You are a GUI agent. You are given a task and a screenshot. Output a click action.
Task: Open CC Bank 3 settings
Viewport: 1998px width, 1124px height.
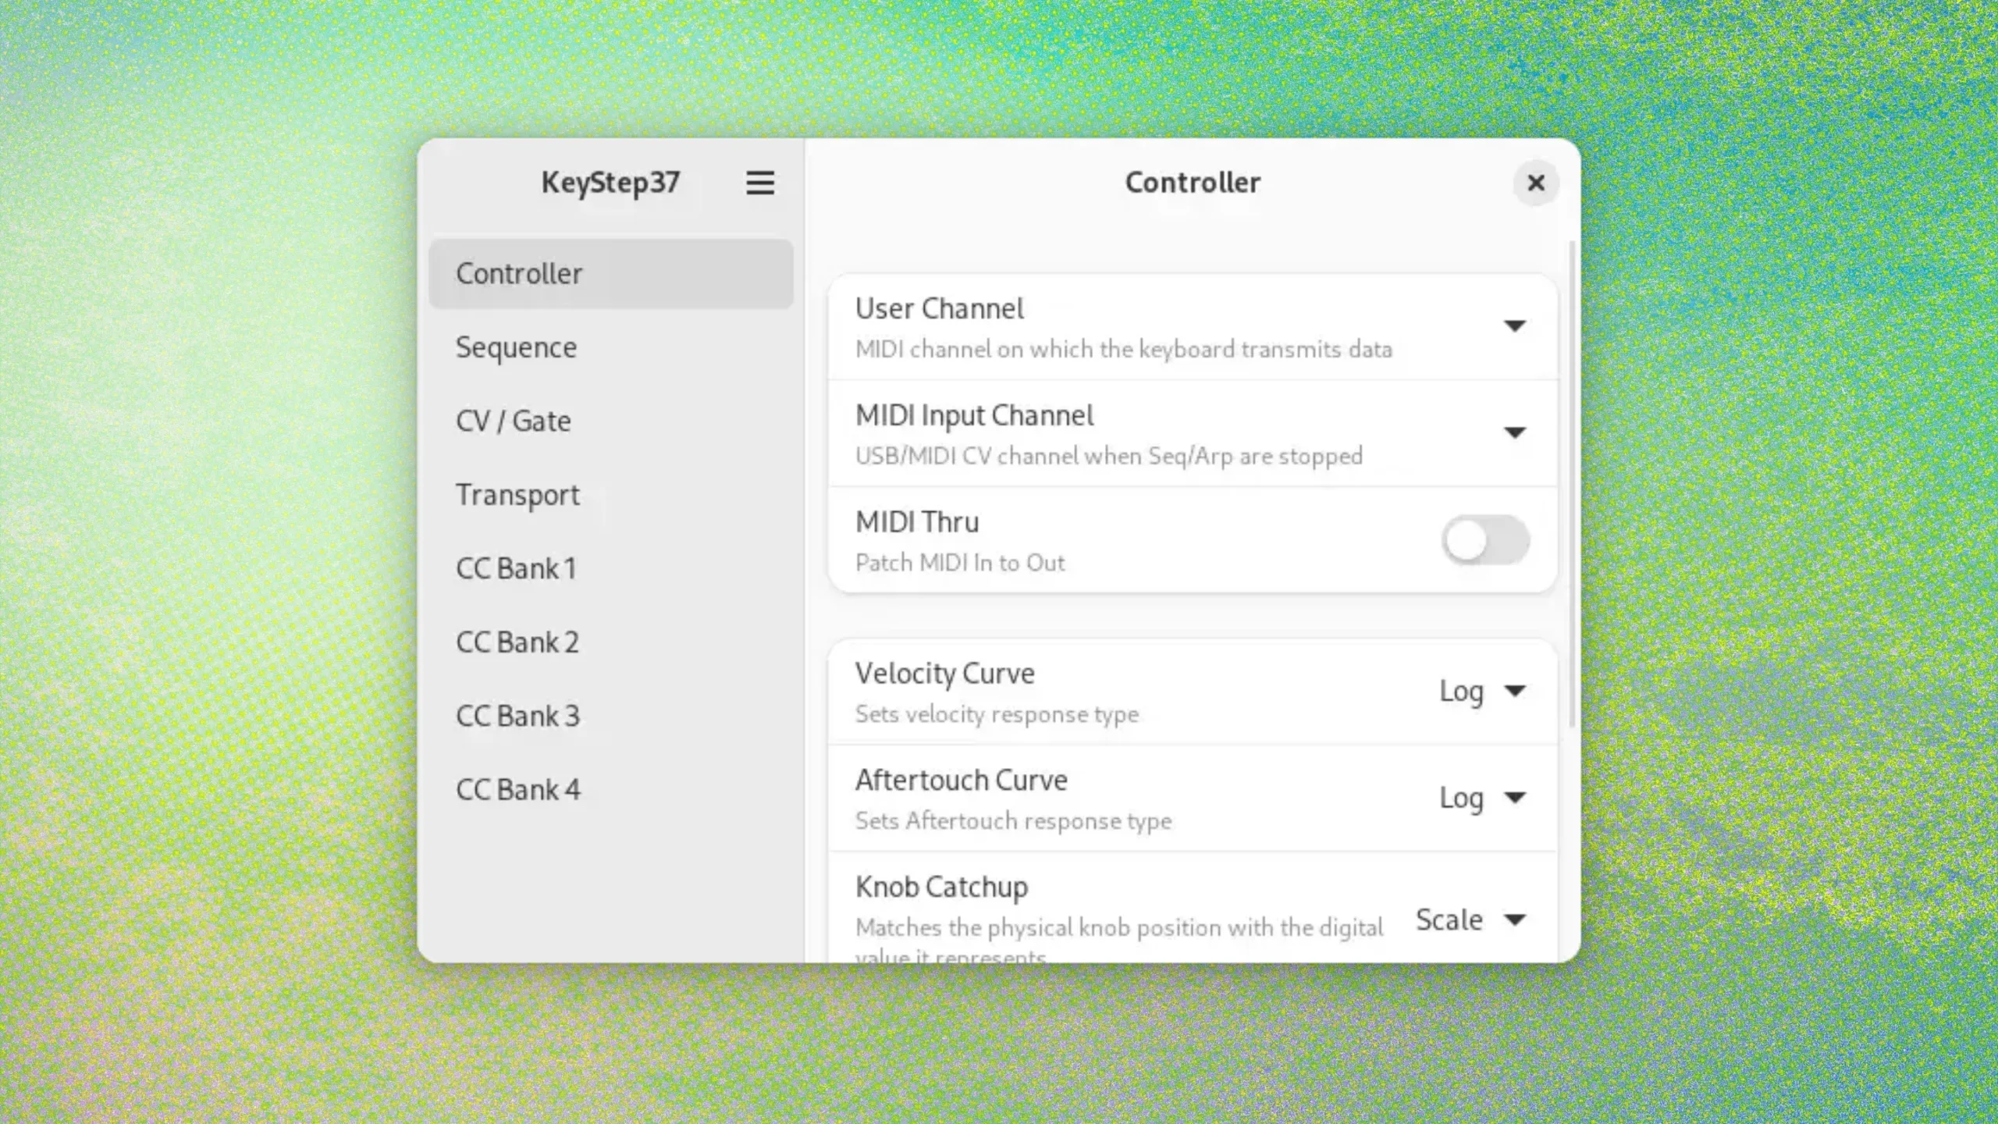coord(611,717)
